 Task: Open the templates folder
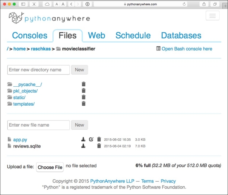(x=24, y=104)
